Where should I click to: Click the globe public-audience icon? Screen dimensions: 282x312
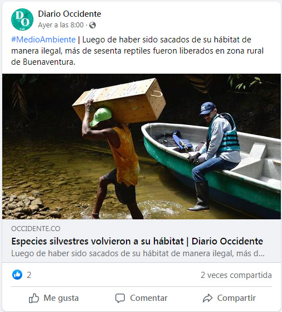93,25
